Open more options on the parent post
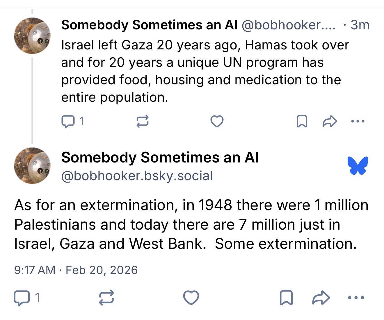 [x=358, y=121]
